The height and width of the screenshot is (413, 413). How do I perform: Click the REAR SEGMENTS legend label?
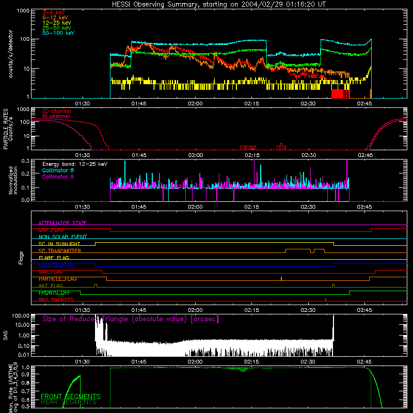point(69,402)
